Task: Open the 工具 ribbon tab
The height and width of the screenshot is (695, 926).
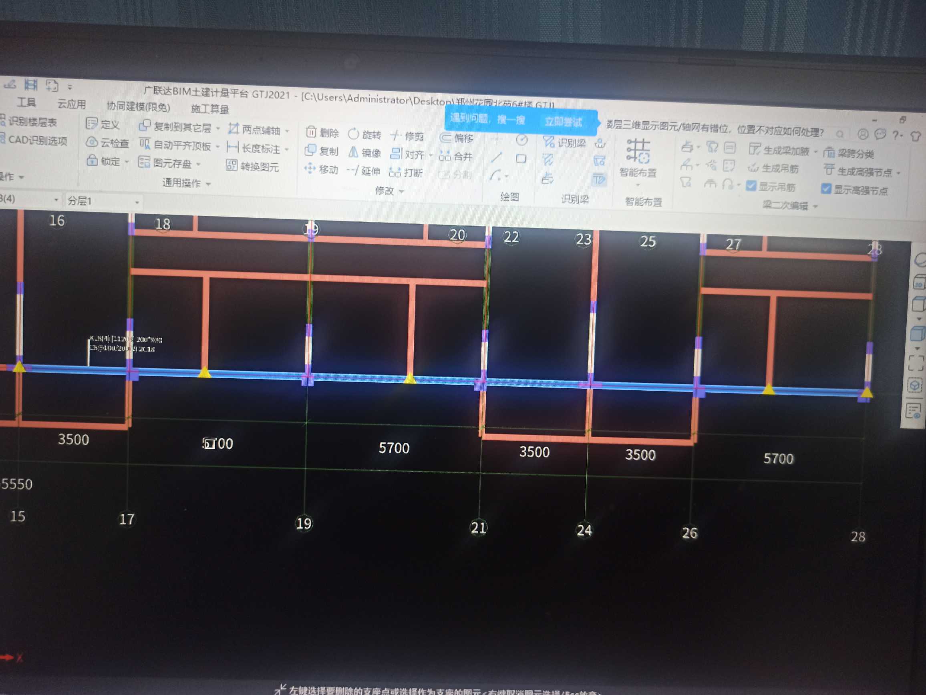Action: pyautogui.click(x=27, y=102)
